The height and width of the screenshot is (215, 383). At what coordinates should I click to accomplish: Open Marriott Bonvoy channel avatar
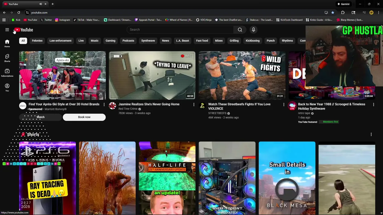point(23,106)
